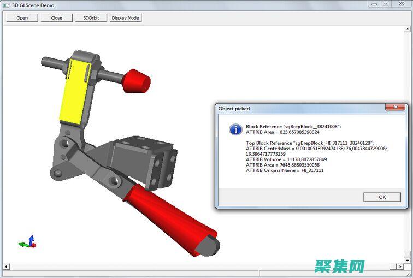Click the 3D GLScene Demo app icon
The width and height of the screenshot is (413, 278).
pos(7,4)
